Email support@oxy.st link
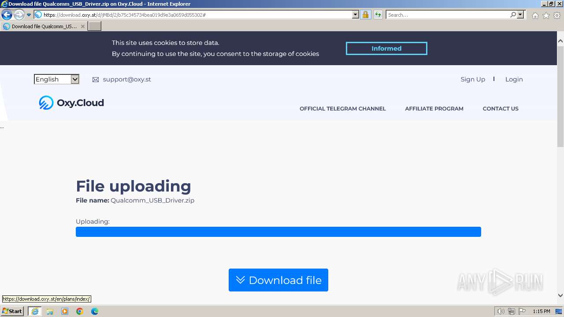Image resolution: width=564 pixels, height=317 pixels. (x=127, y=79)
